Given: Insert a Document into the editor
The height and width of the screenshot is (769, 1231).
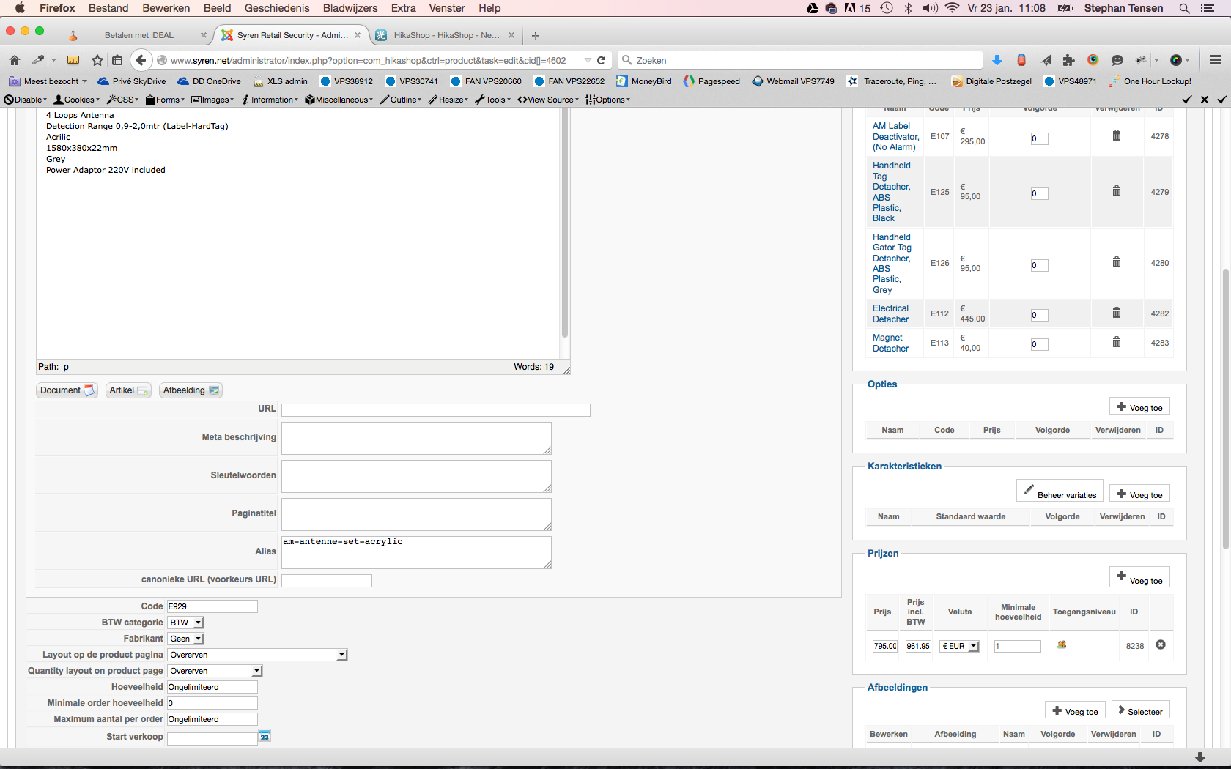Looking at the screenshot, I should tap(67, 390).
